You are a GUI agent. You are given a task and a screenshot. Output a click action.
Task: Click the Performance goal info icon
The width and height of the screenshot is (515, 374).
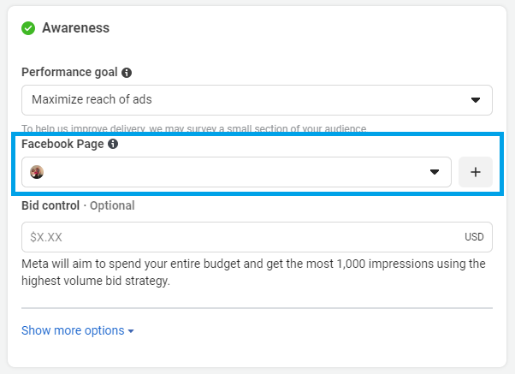coord(127,73)
